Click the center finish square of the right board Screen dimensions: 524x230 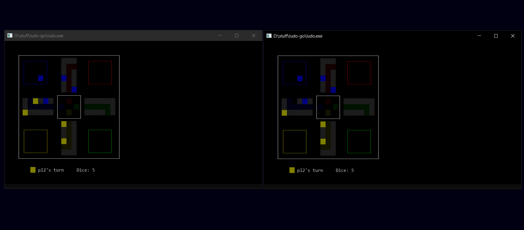point(328,107)
